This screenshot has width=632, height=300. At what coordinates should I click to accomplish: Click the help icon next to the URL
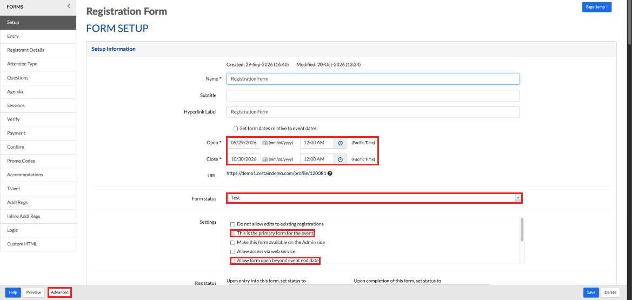(330, 174)
